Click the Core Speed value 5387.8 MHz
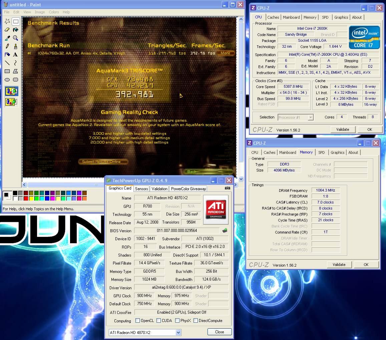 click(x=293, y=86)
